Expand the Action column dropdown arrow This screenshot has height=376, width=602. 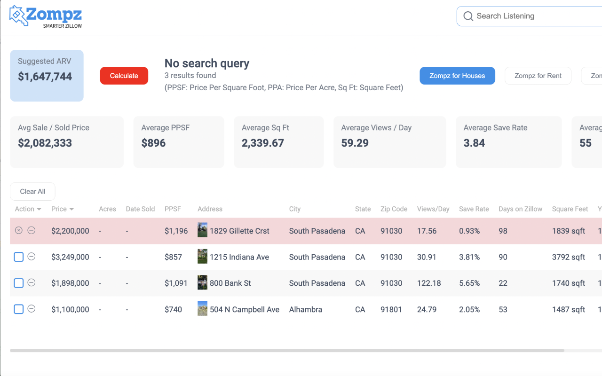click(39, 209)
